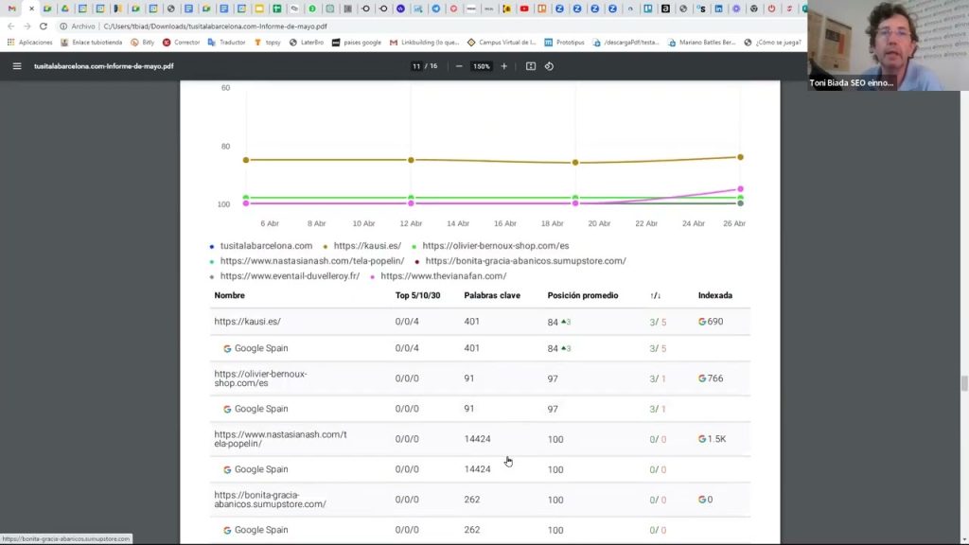
Task: Open the Mariano Batlles bookmark
Action: 701,43
